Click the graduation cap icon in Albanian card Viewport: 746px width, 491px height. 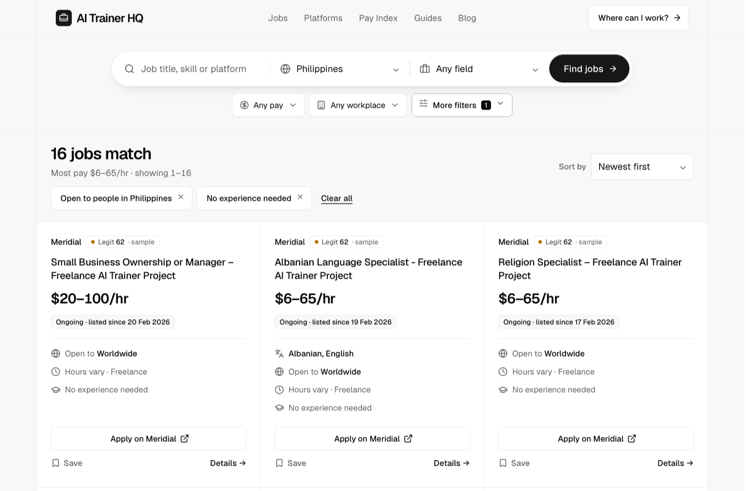pos(279,408)
